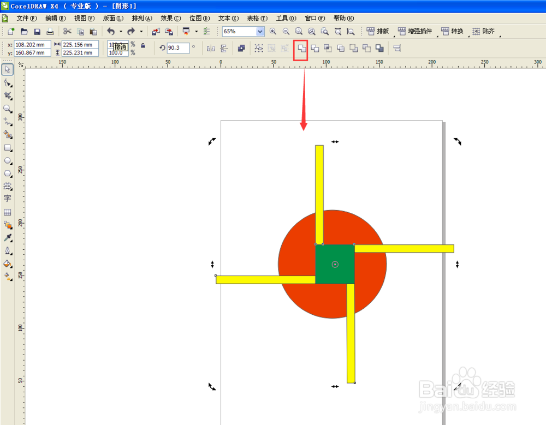Screen dimensions: 546x425
Task: Select the Fill bucket tool in toolbox
Action: pyautogui.click(x=7, y=264)
